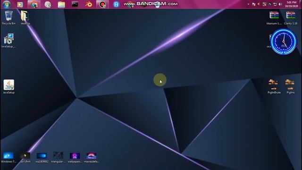Open the Windows Start menu orb
The image size is (302, 170).
coord(7,4)
